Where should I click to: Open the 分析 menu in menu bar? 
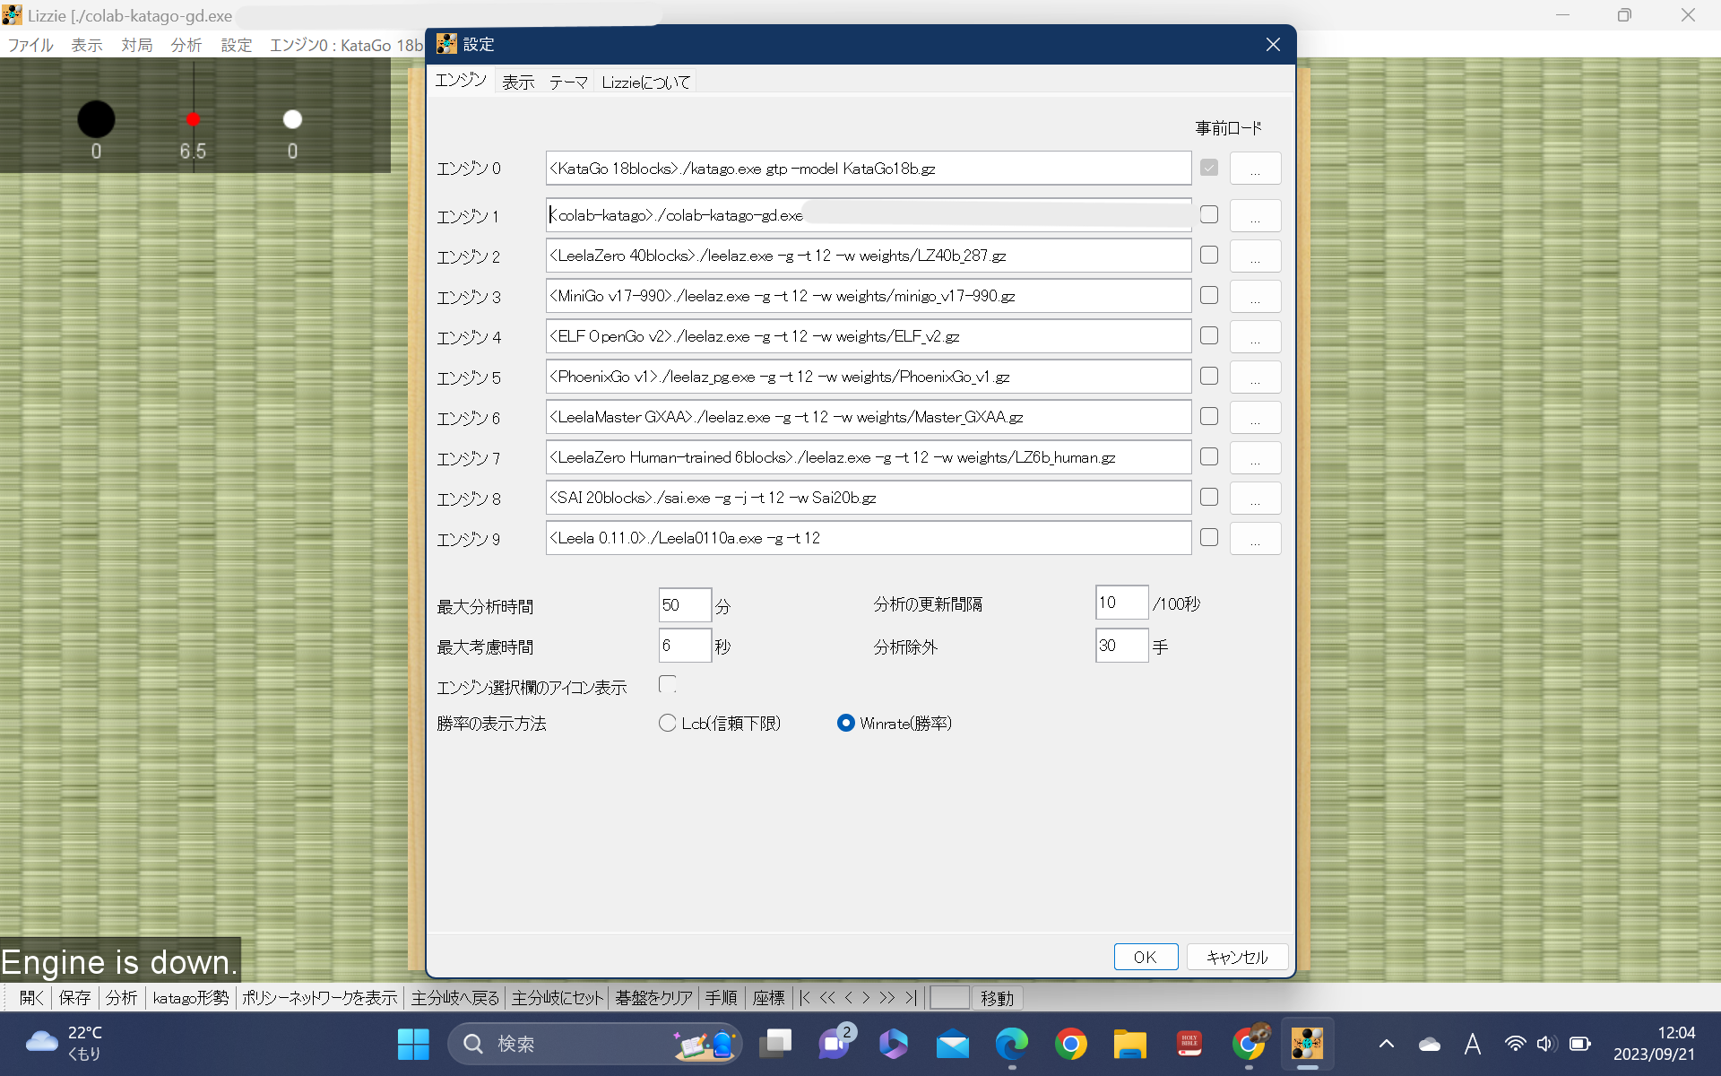pos(186,45)
